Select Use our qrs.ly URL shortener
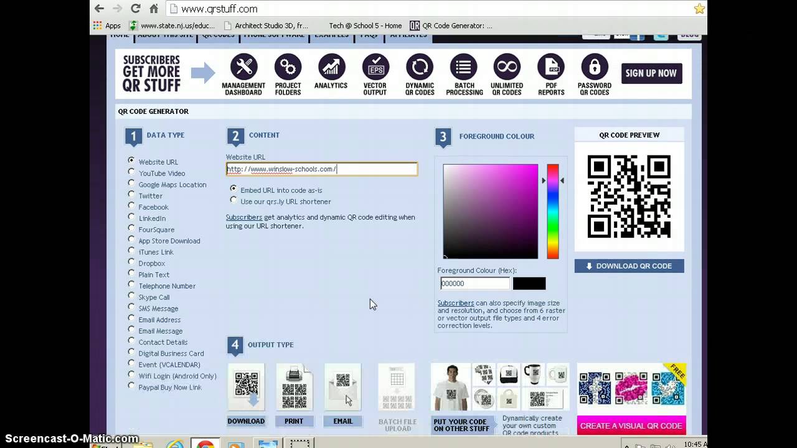This screenshot has width=797, height=448. (233, 200)
